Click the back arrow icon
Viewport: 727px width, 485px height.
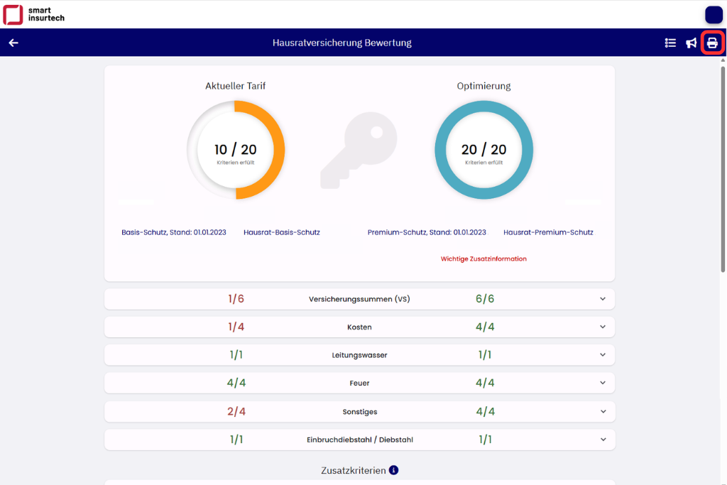coord(13,43)
